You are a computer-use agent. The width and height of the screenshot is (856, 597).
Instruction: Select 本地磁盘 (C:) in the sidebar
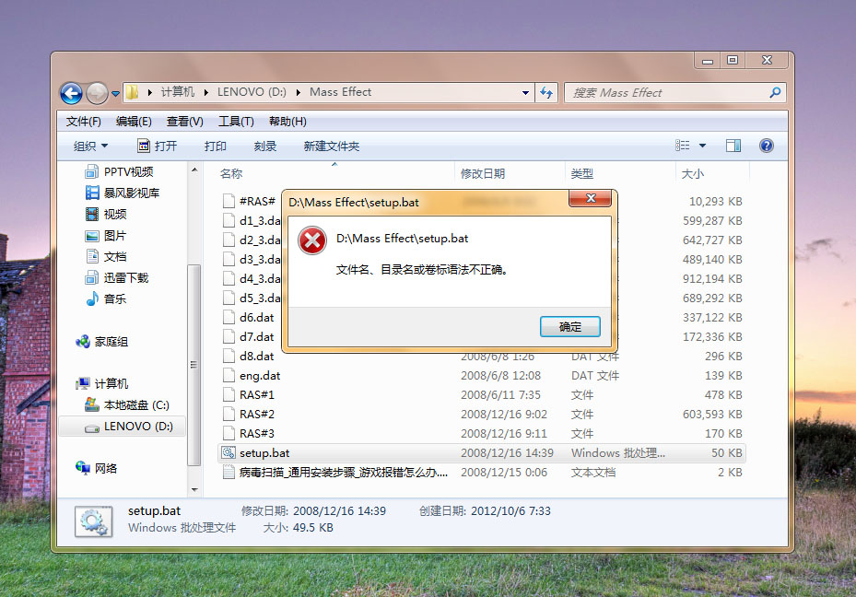coord(126,405)
